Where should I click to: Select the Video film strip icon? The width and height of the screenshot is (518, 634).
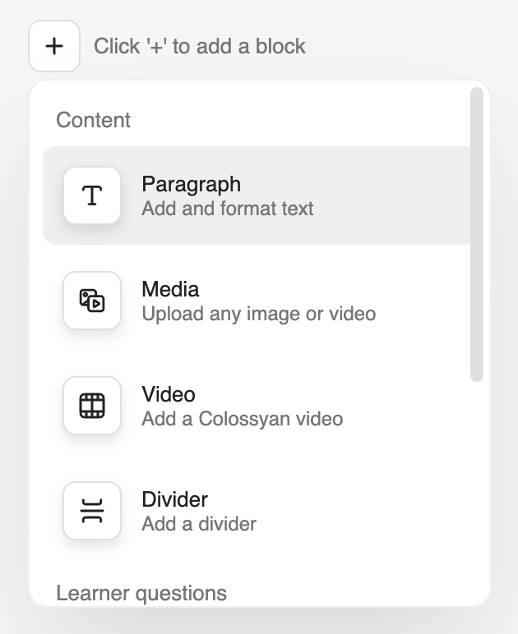click(92, 406)
